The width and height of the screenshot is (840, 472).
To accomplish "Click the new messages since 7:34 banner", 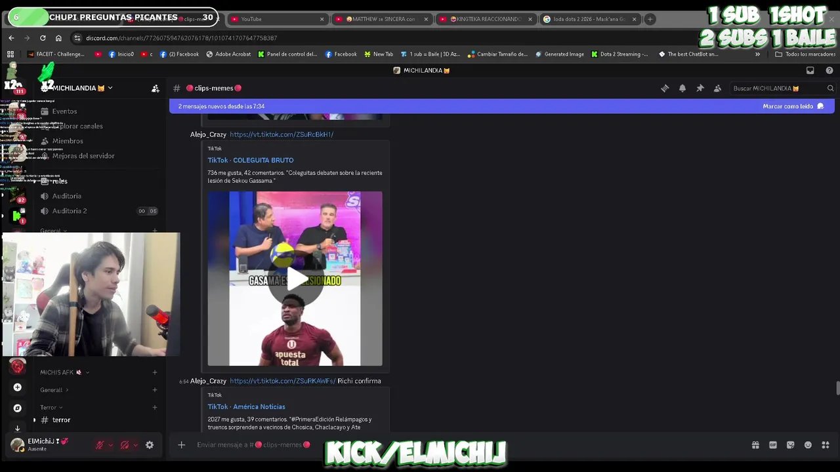I will click(x=502, y=106).
